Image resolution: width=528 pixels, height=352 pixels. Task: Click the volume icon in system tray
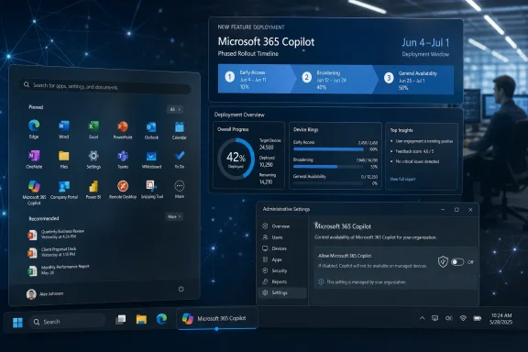[x=448, y=318]
